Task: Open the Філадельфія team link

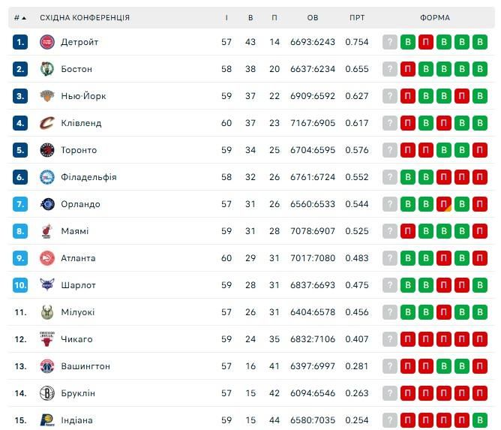Action: [88, 177]
